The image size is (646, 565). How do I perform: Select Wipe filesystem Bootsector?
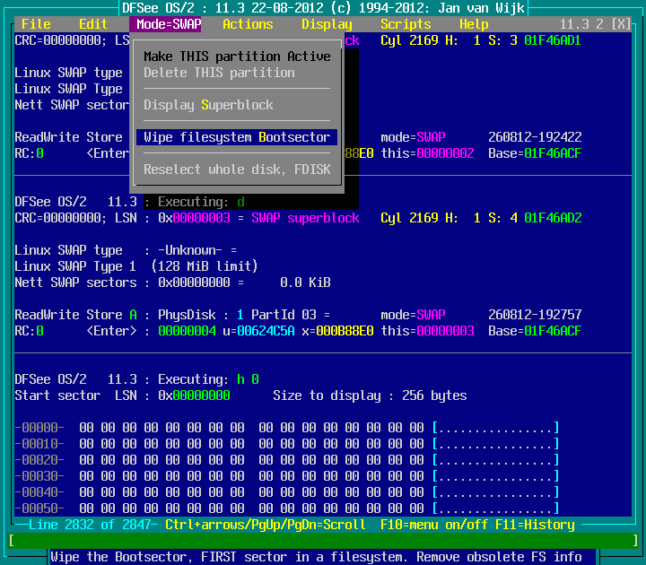point(237,137)
